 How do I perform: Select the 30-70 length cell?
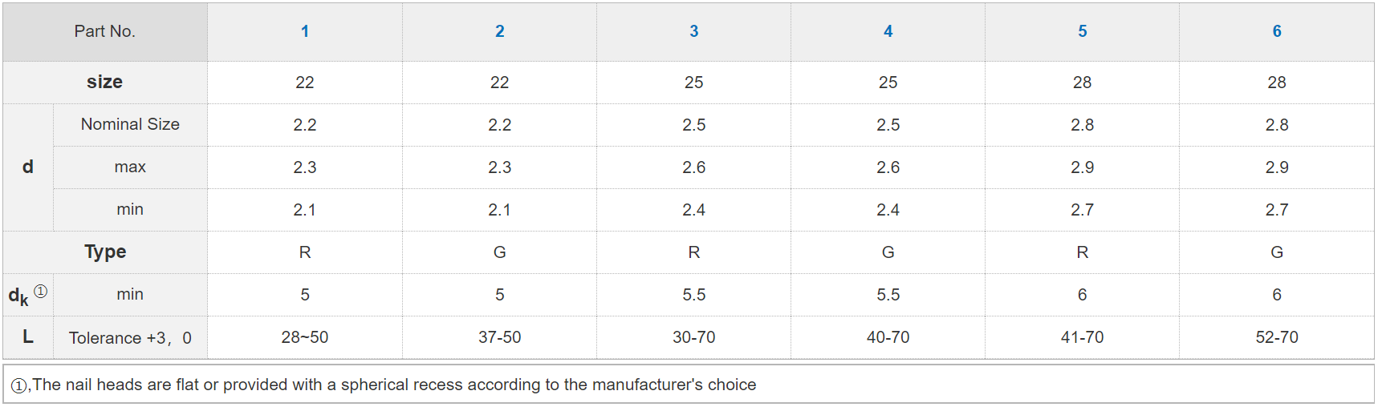(693, 337)
